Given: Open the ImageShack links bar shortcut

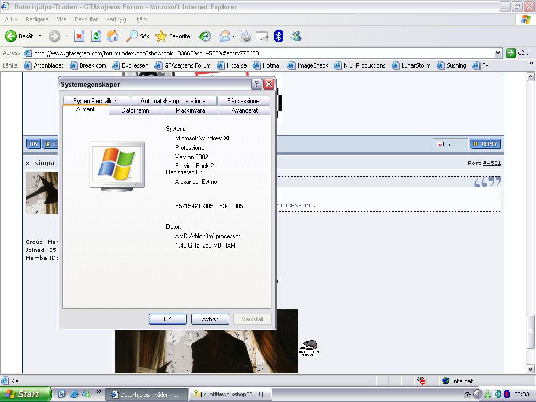Looking at the screenshot, I should (x=308, y=65).
